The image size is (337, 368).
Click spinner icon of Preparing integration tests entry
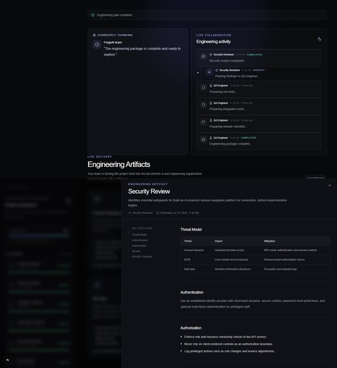pyautogui.click(x=203, y=105)
